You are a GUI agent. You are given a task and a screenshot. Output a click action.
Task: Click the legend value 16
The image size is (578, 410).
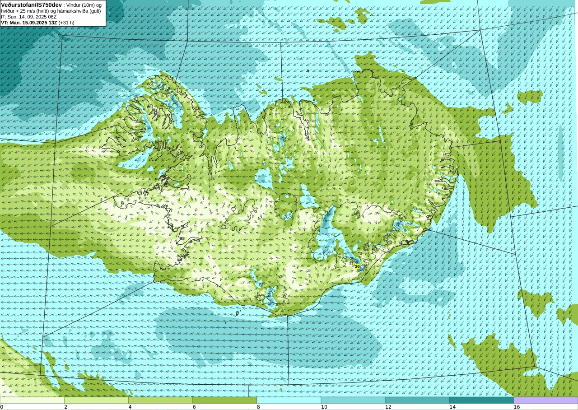517,407
